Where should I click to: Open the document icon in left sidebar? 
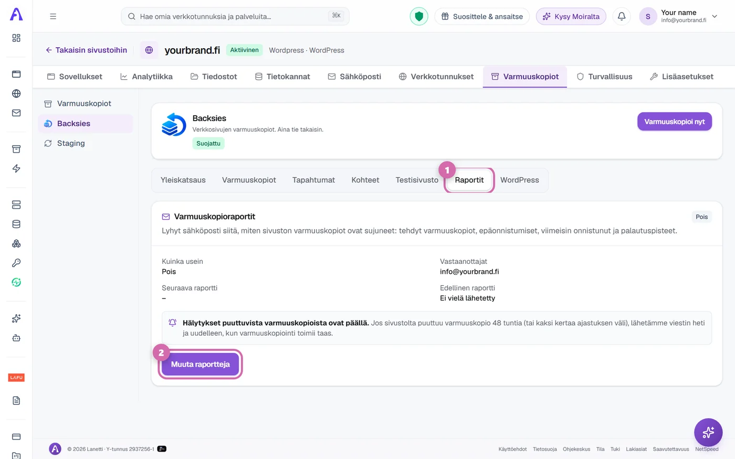point(16,400)
